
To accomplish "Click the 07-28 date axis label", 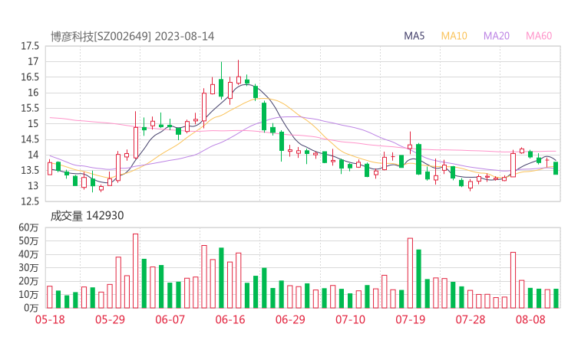I will click(471, 319).
